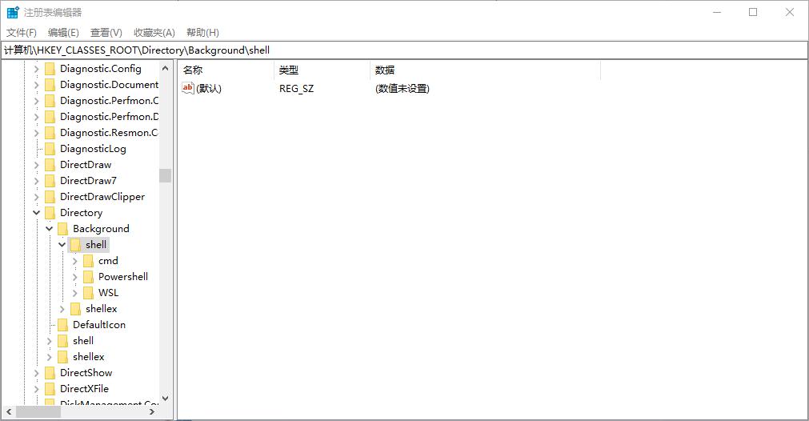Open the 查看(V) menu

pyautogui.click(x=106, y=33)
